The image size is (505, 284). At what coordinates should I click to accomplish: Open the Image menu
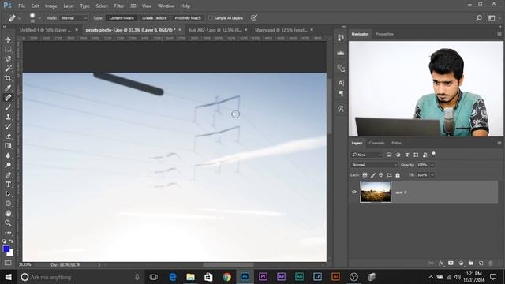50,6
